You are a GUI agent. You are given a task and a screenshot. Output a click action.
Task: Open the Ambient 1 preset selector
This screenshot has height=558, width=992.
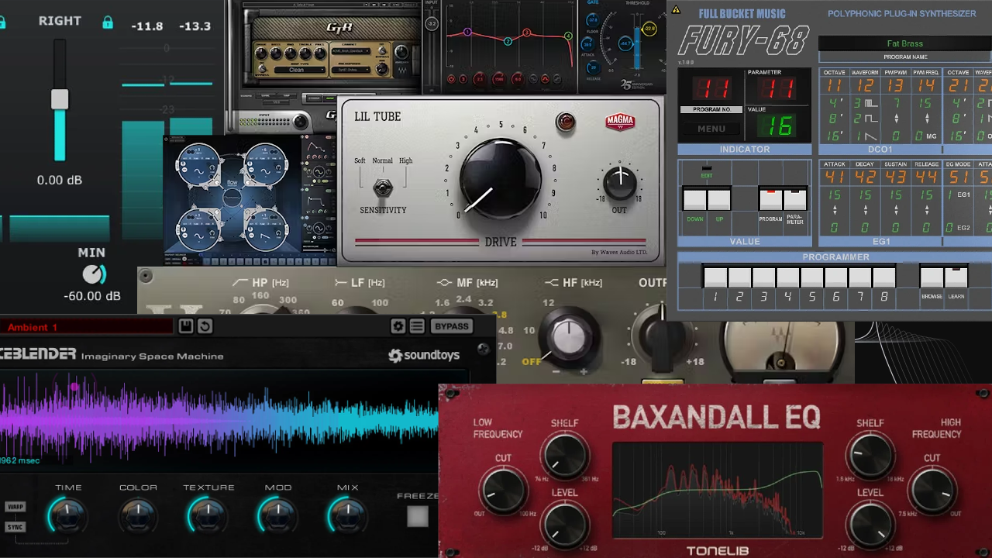point(87,327)
